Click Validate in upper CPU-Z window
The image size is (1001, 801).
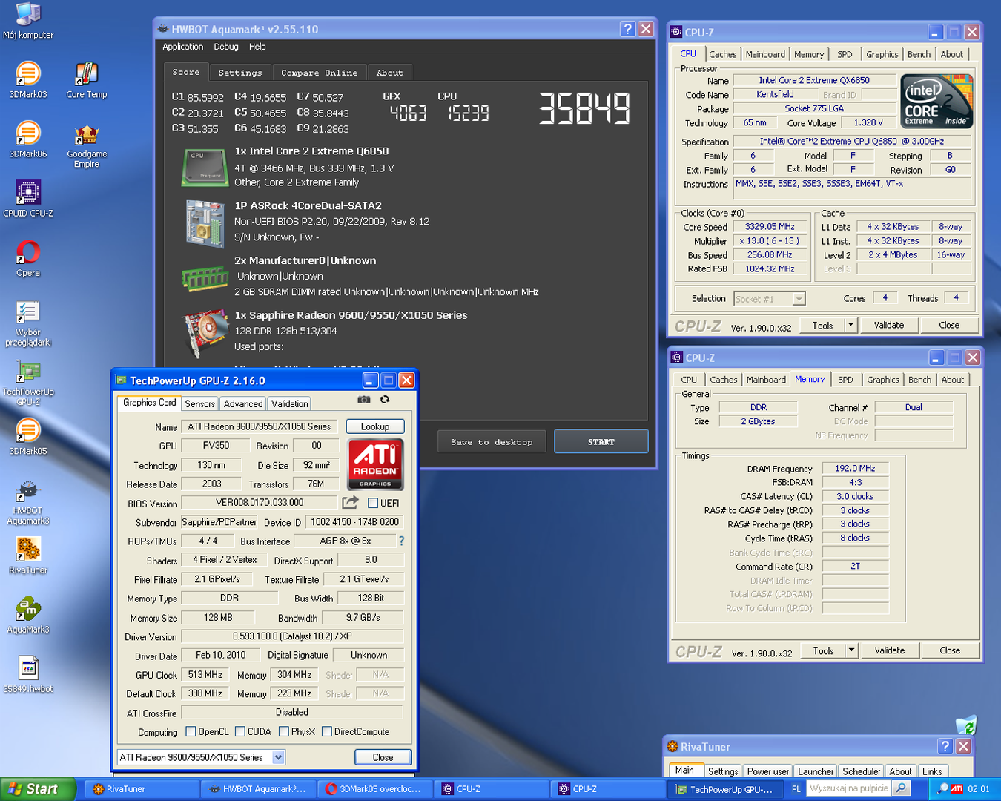pos(889,325)
